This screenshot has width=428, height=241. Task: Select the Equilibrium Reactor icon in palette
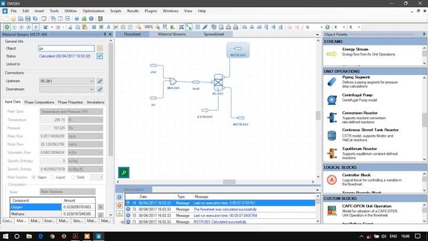coord(332,153)
